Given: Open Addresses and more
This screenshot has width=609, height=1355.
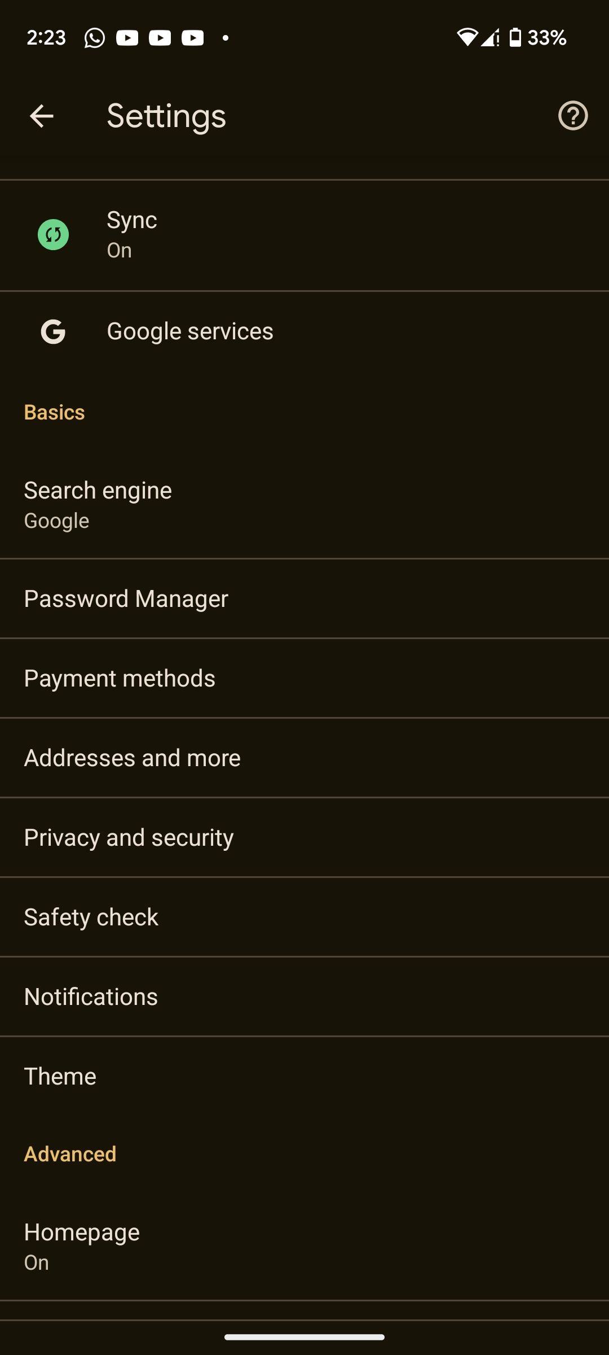Looking at the screenshot, I should tap(304, 758).
